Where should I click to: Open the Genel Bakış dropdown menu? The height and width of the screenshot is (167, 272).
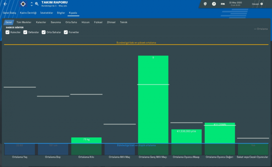[9, 13]
